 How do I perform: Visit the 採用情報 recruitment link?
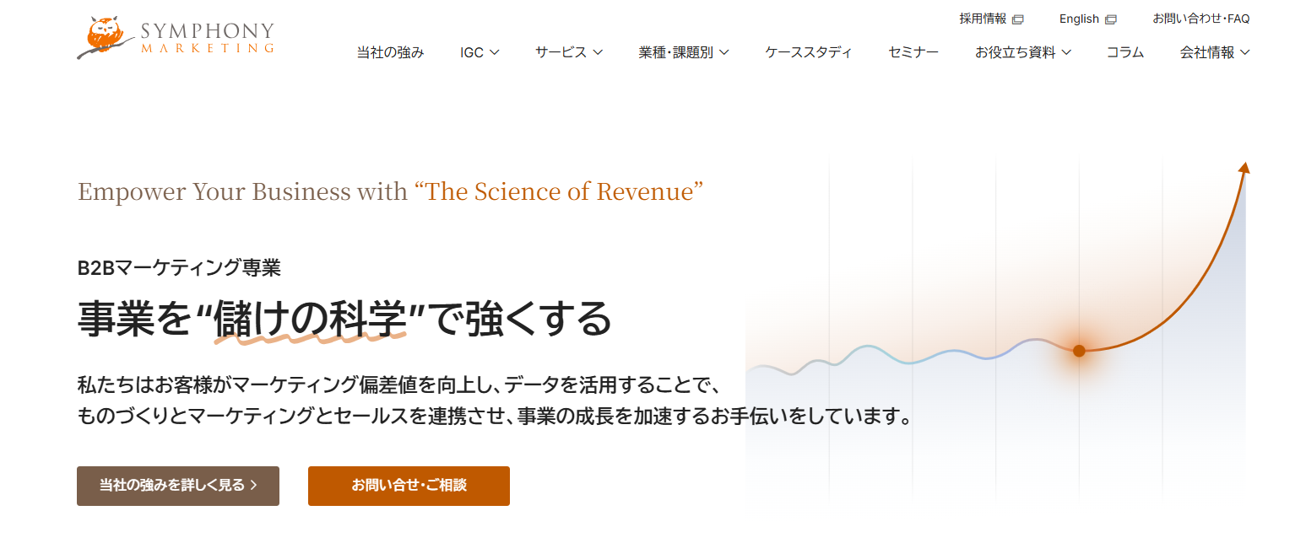983,19
